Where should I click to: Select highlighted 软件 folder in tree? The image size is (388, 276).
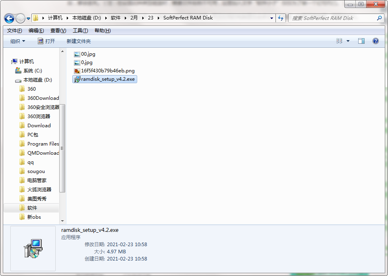[31, 208]
